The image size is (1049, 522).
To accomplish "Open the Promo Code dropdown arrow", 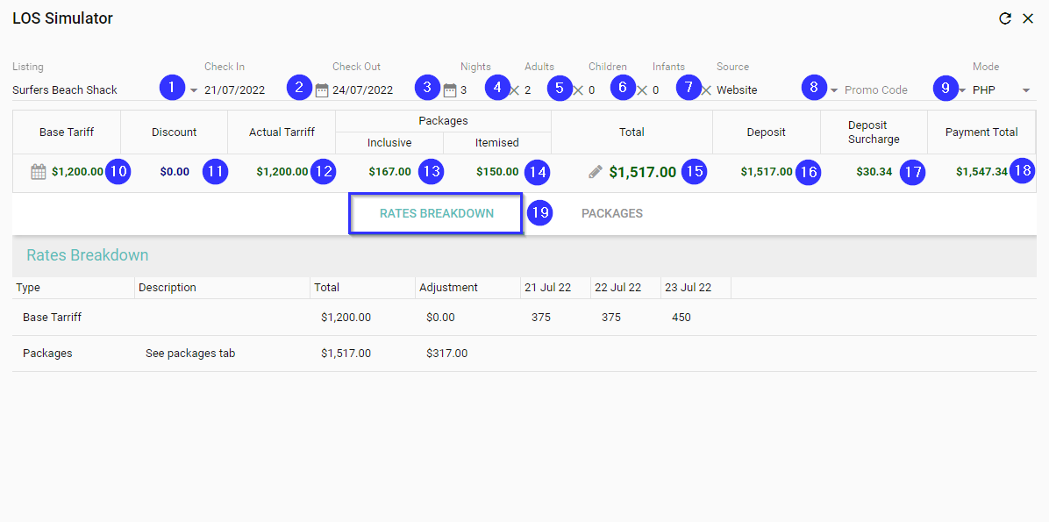I will click(x=962, y=90).
